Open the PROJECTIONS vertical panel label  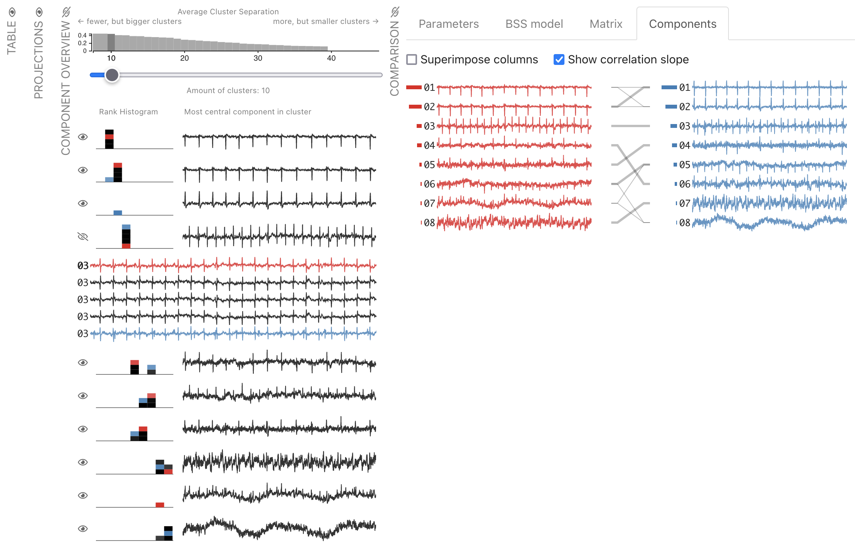tap(39, 60)
